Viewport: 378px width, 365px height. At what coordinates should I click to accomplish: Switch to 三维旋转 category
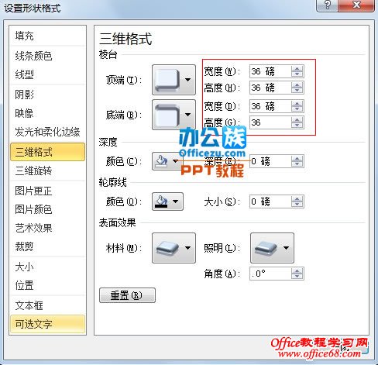click(x=47, y=170)
